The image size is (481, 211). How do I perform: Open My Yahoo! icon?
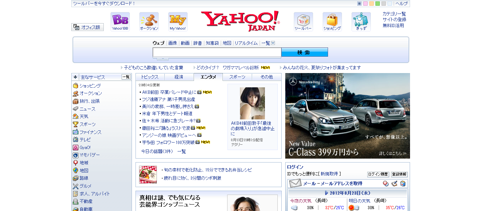[178, 22]
